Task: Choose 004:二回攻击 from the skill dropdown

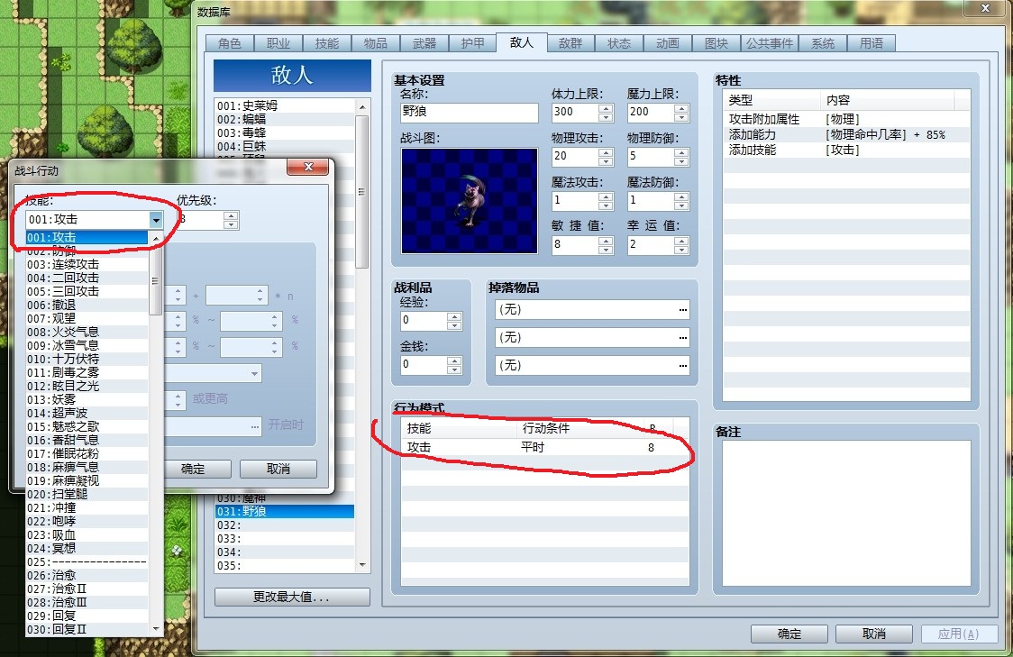Action: point(87,278)
